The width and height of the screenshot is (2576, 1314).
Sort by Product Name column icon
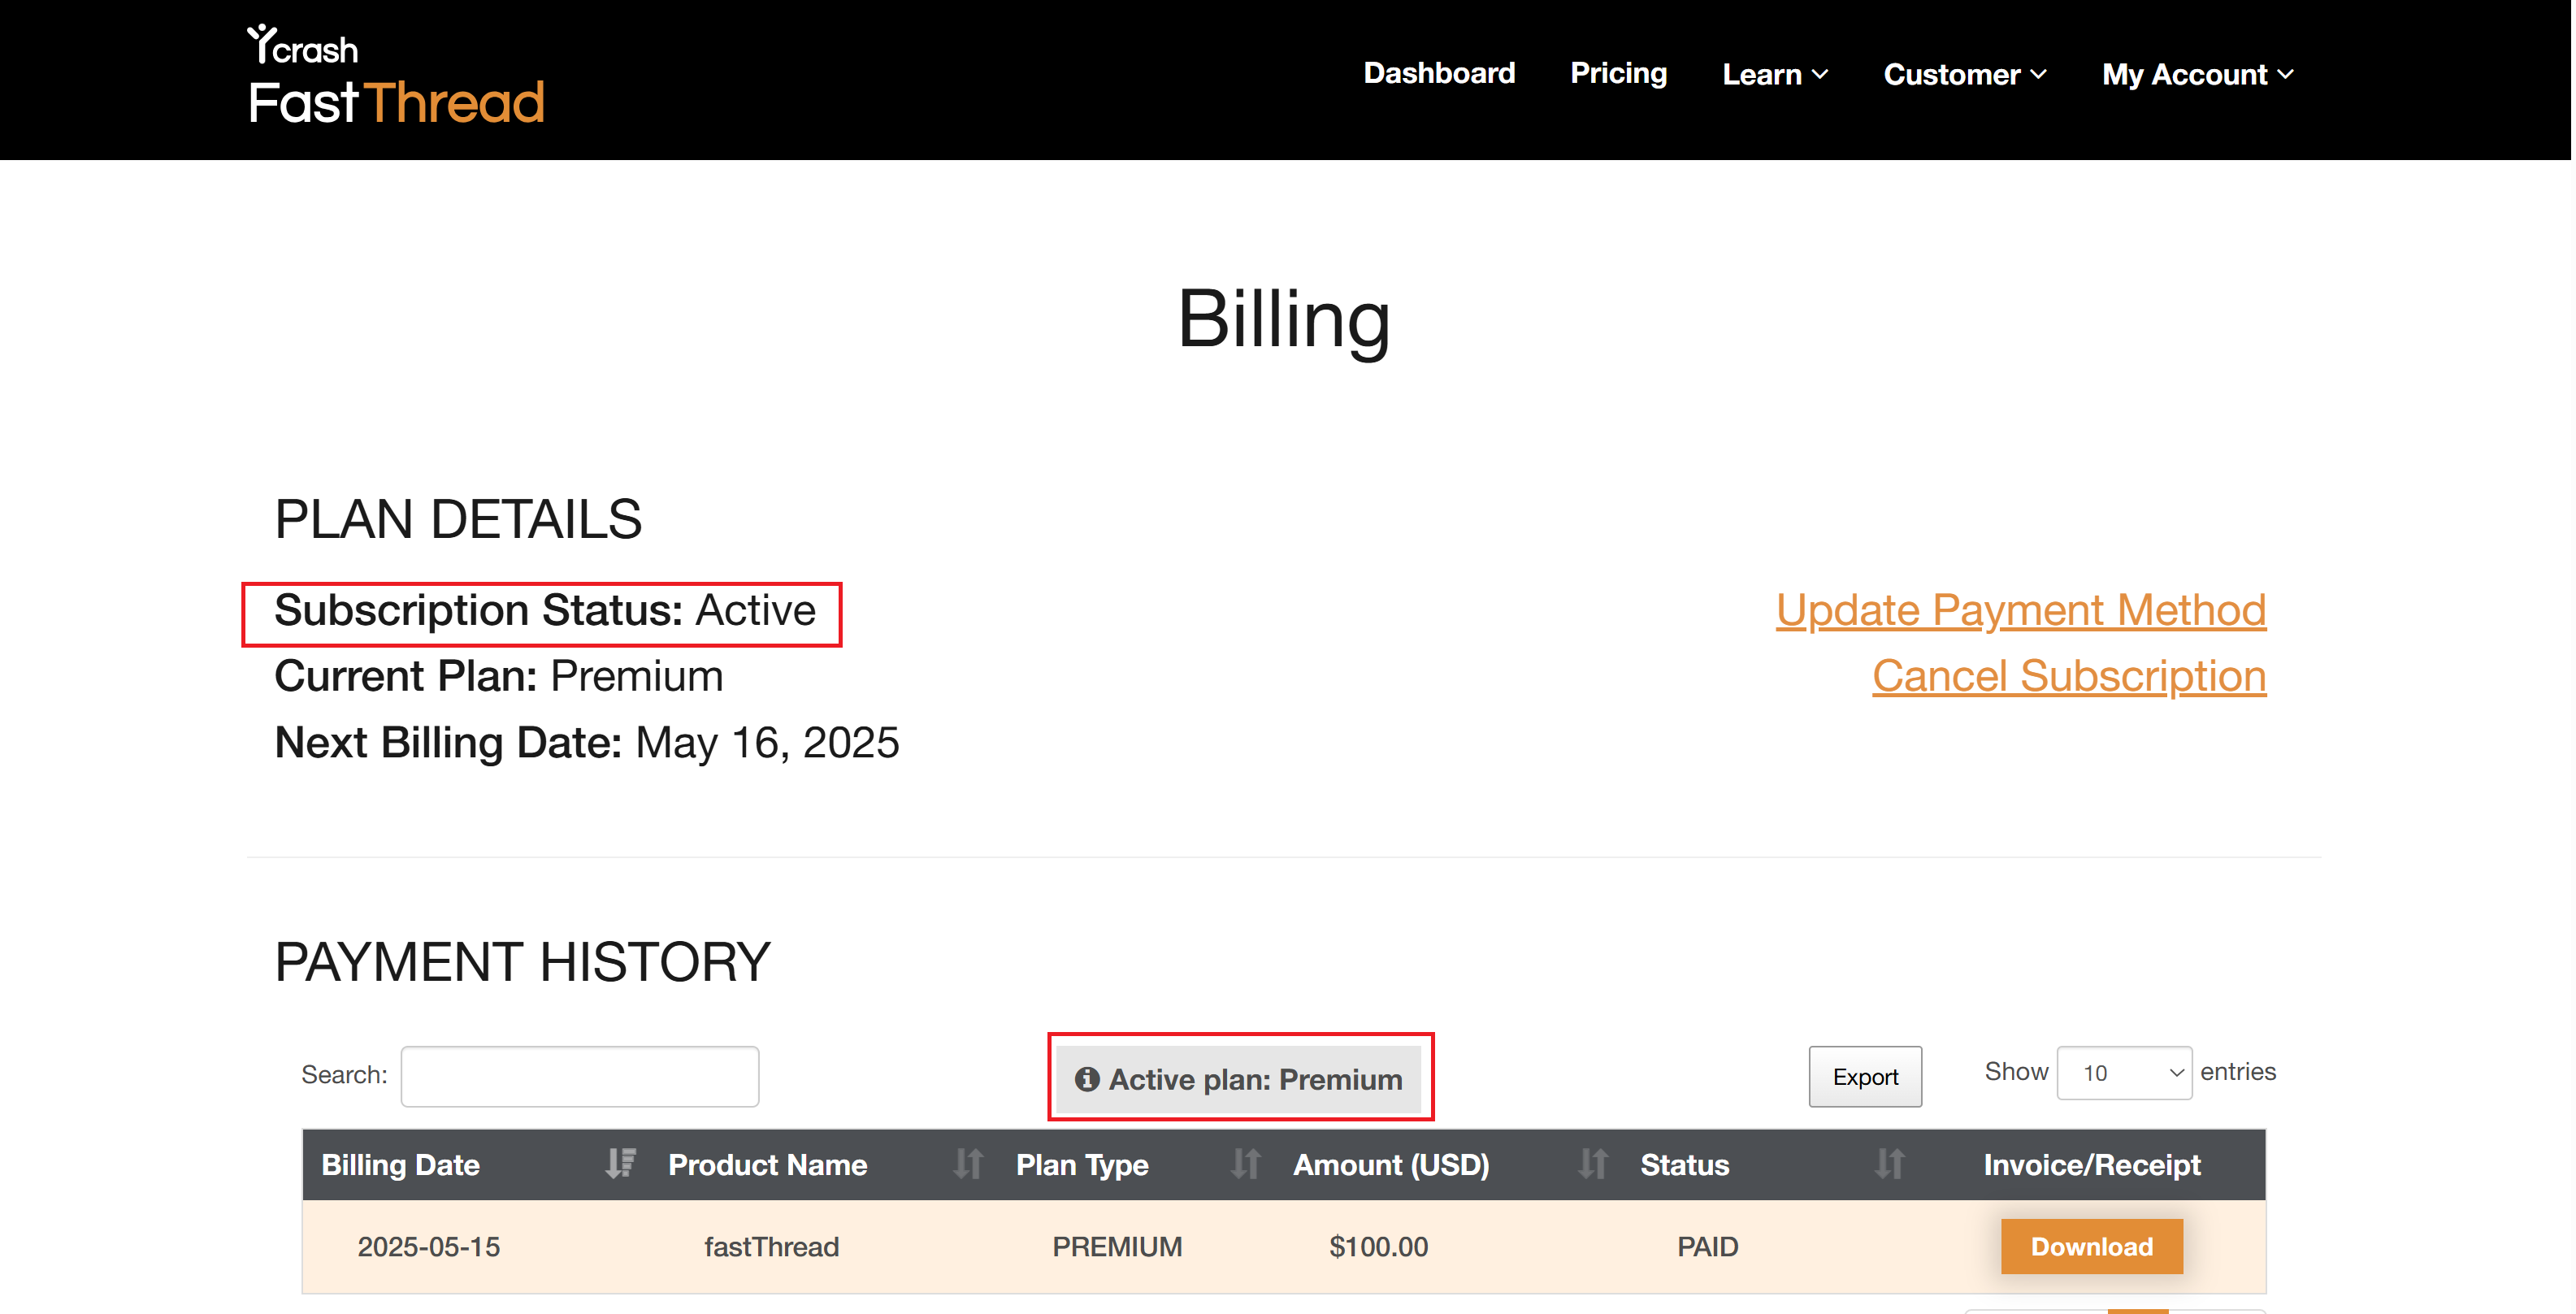click(x=967, y=1164)
